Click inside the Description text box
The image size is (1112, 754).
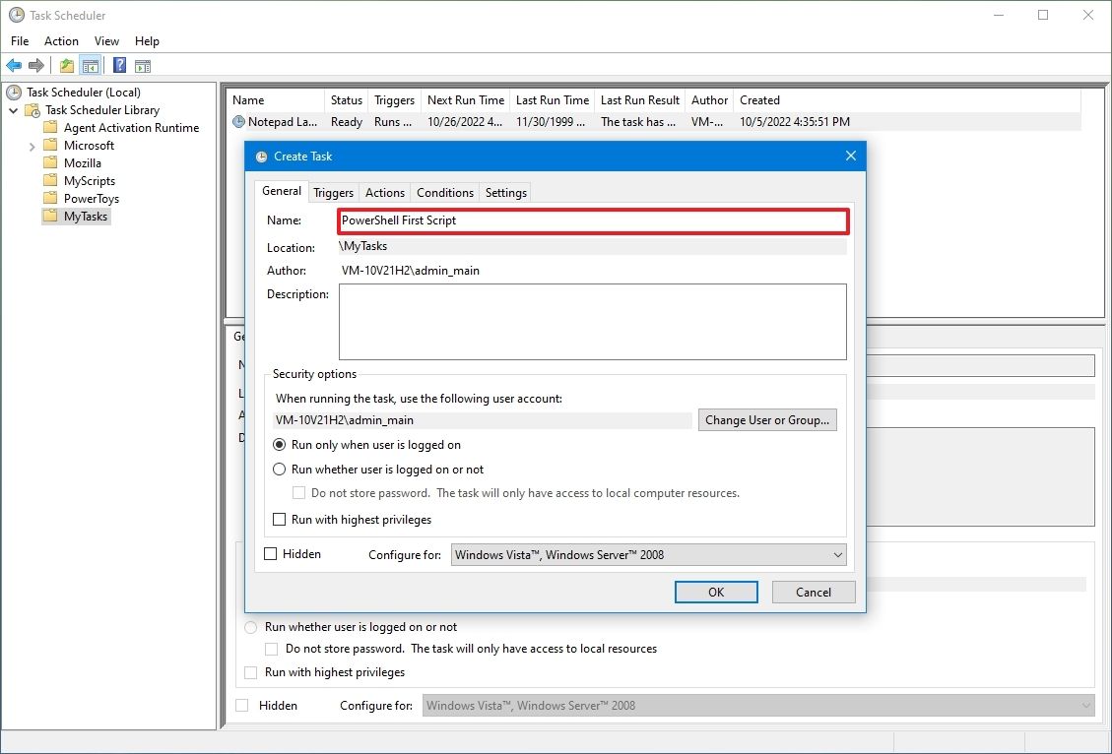[x=592, y=321]
